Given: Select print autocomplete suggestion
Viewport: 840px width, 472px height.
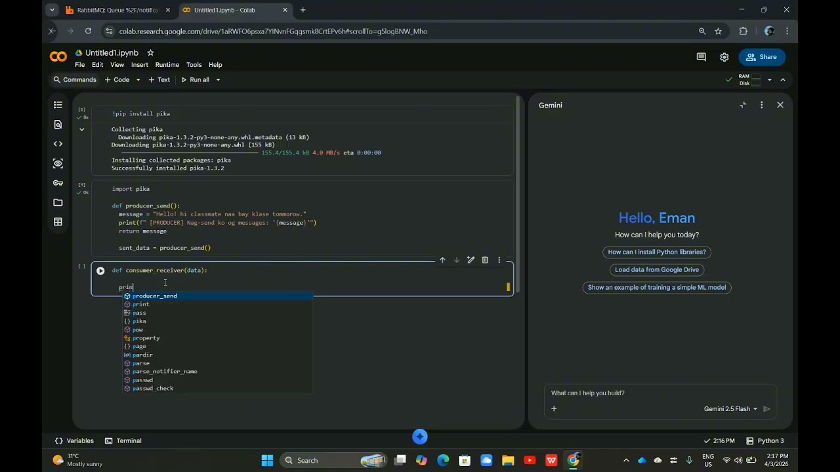Looking at the screenshot, I should tap(217, 304).
